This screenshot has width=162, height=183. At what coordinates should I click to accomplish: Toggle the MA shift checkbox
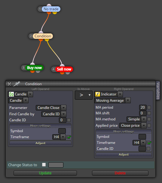coord(149,113)
